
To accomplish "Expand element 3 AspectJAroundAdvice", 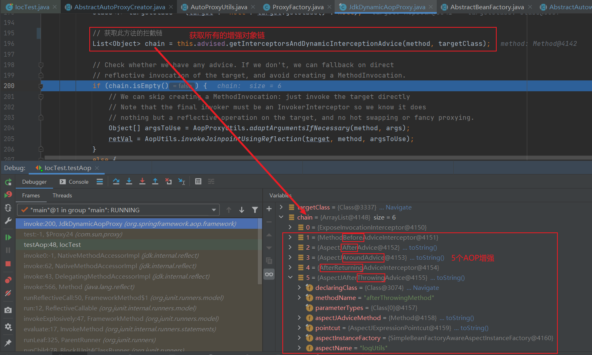I will 290,257.
